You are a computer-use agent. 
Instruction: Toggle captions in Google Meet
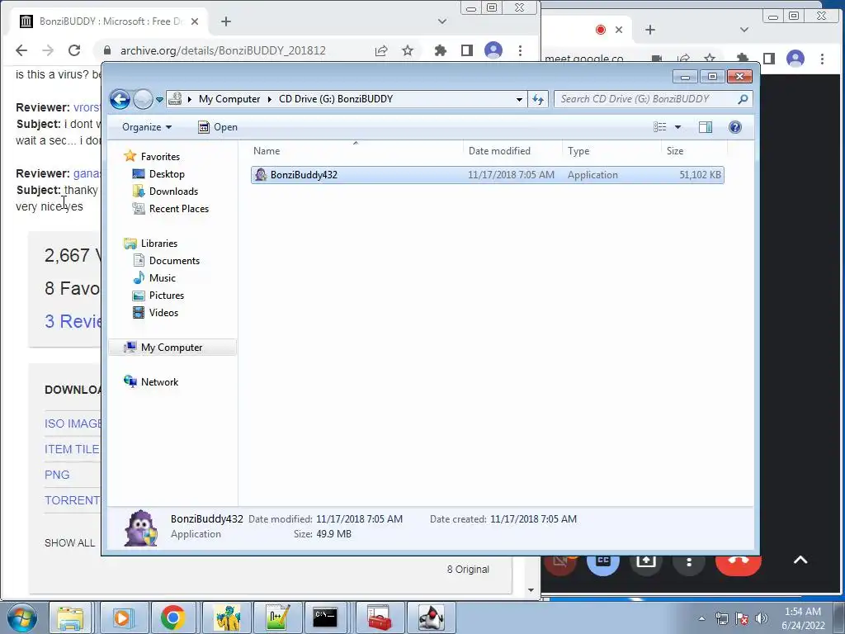tap(603, 561)
